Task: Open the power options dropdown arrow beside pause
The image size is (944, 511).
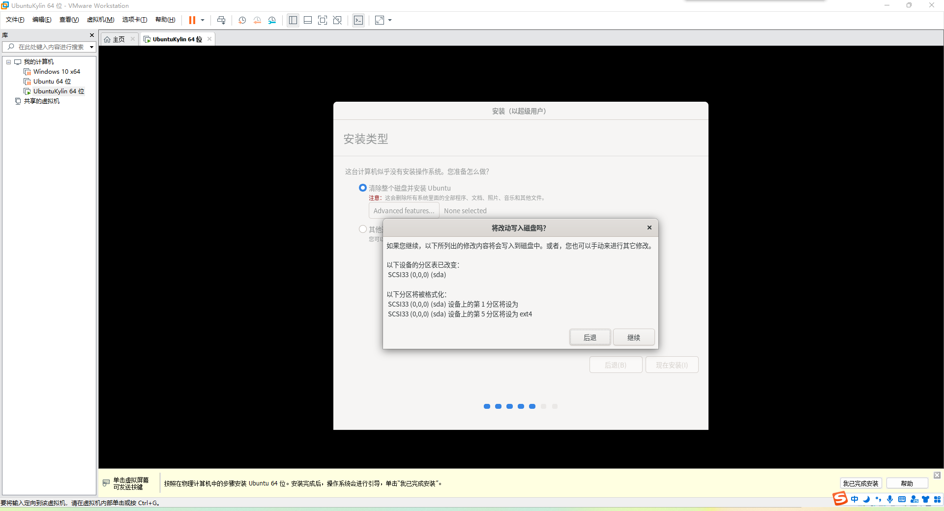Action: (x=203, y=20)
